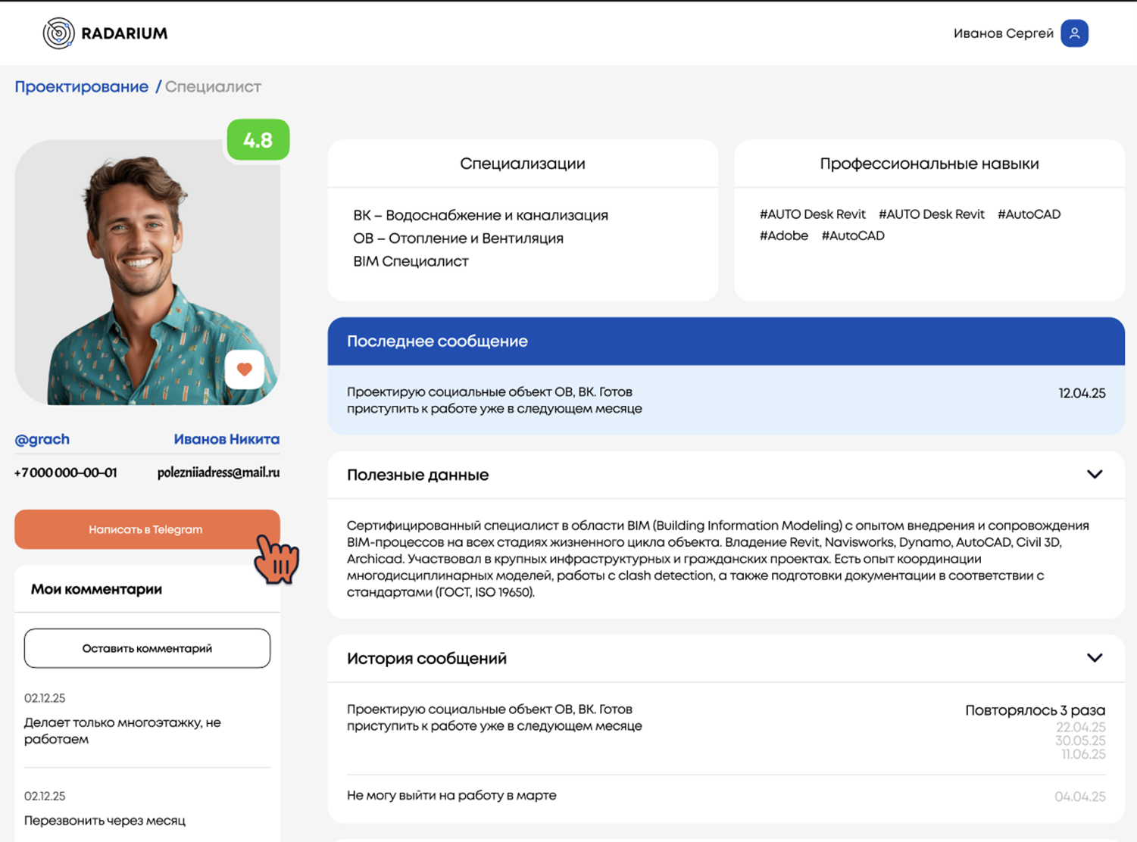1137x842 pixels.
Task: Click the date 04.04.25
Action: click(1080, 797)
